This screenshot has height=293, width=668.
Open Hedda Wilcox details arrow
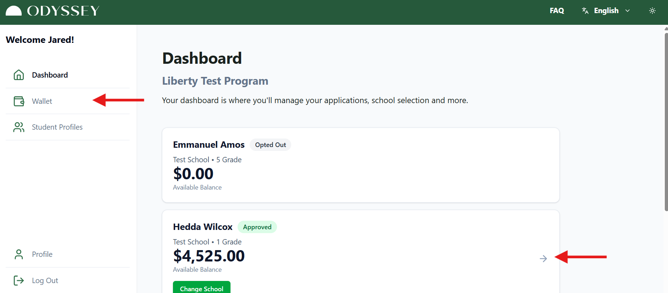point(543,259)
